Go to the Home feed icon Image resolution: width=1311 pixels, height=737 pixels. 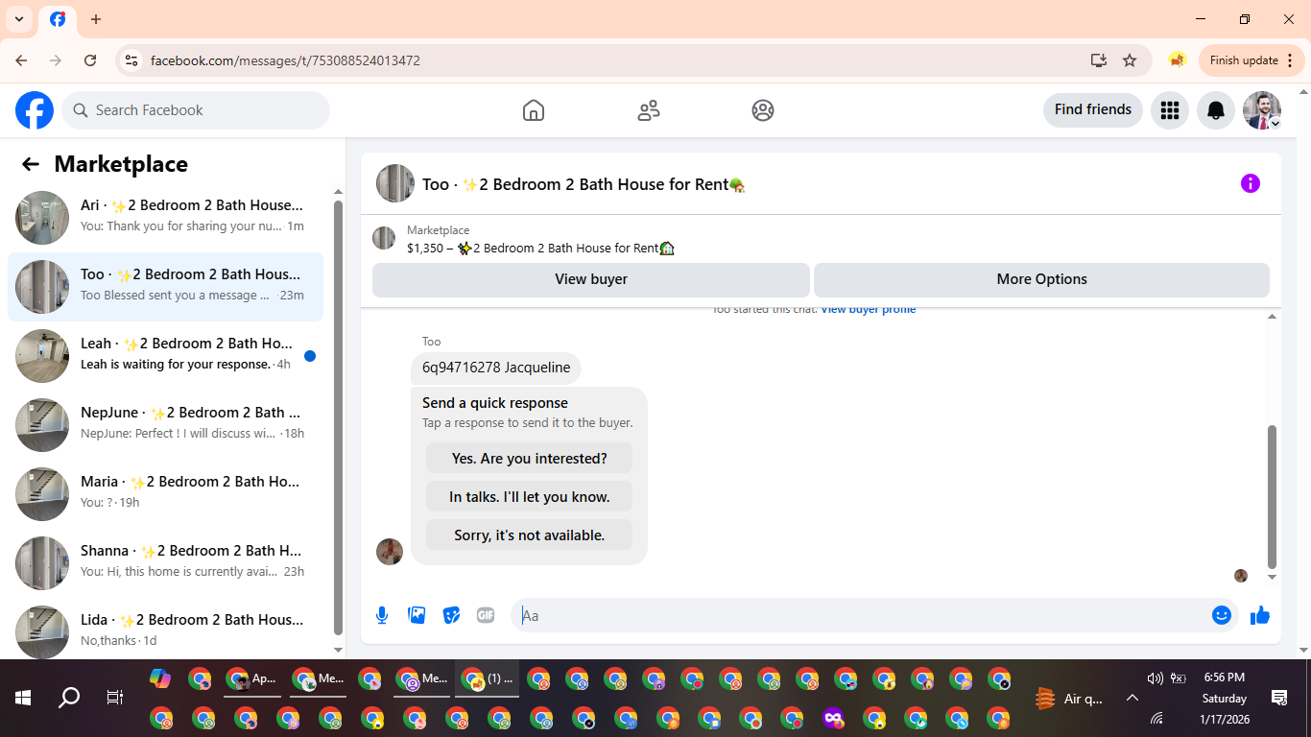click(534, 110)
